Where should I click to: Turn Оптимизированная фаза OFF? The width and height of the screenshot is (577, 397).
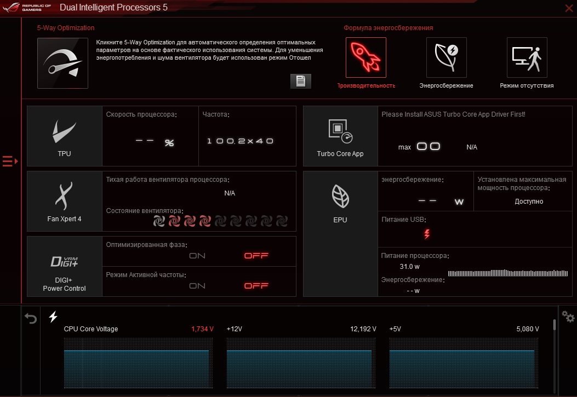[256, 256]
